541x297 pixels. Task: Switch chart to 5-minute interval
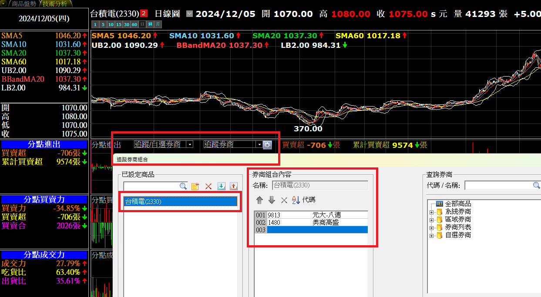[103, 24]
